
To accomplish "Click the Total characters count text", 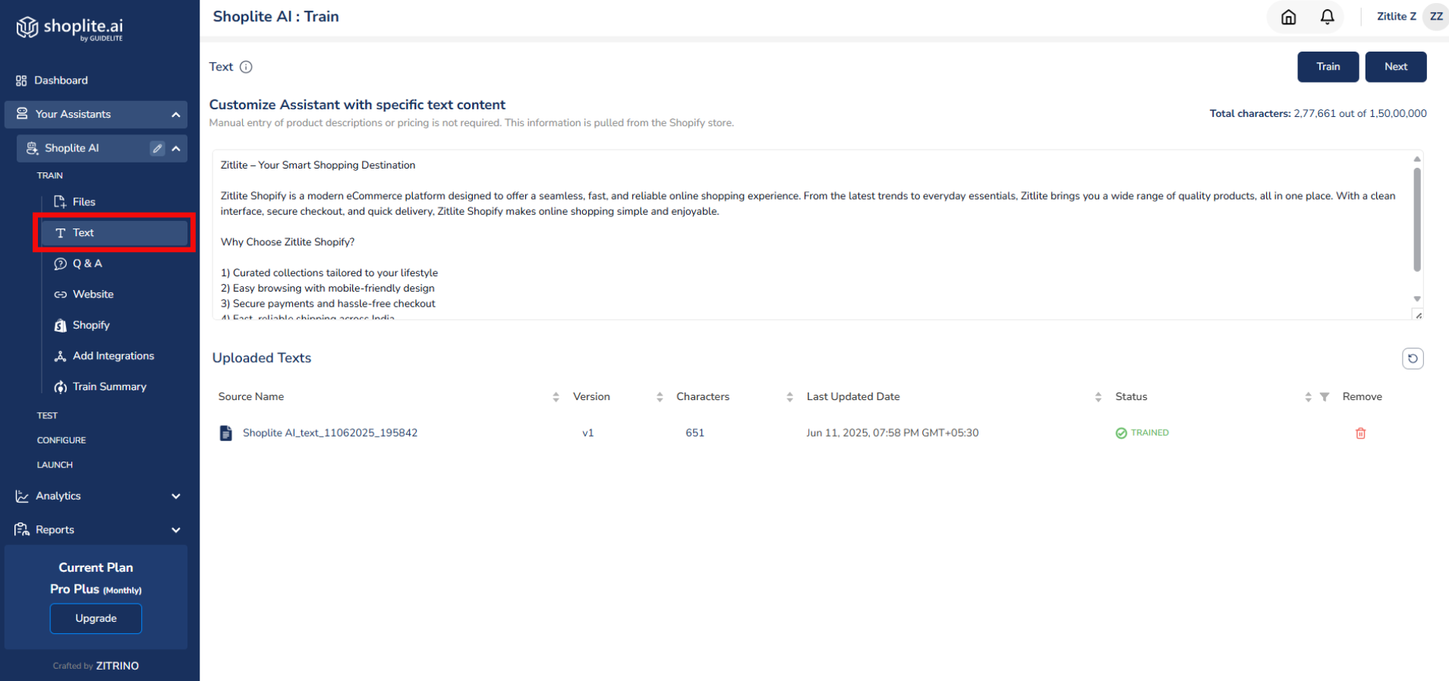I will (x=1318, y=114).
